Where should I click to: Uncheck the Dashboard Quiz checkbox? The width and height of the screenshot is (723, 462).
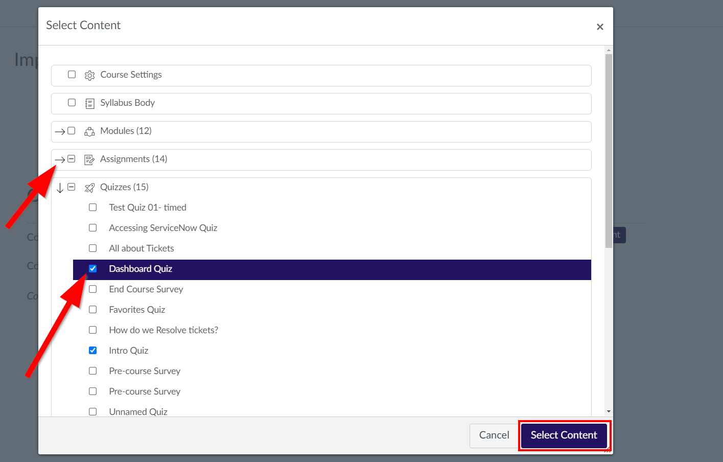point(92,269)
